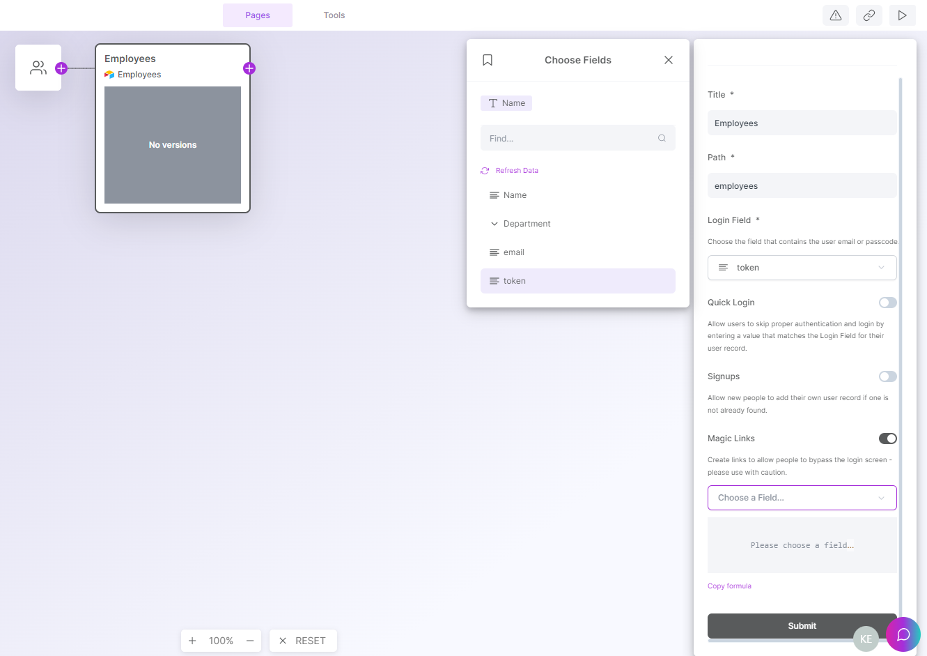This screenshot has height=656, width=927.
Task: Zoom in with the plus icon
Action: pyautogui.click(x=192, y=641)
